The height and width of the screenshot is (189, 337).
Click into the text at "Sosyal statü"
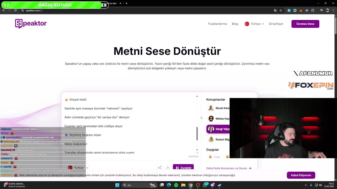tap(78, 99)
